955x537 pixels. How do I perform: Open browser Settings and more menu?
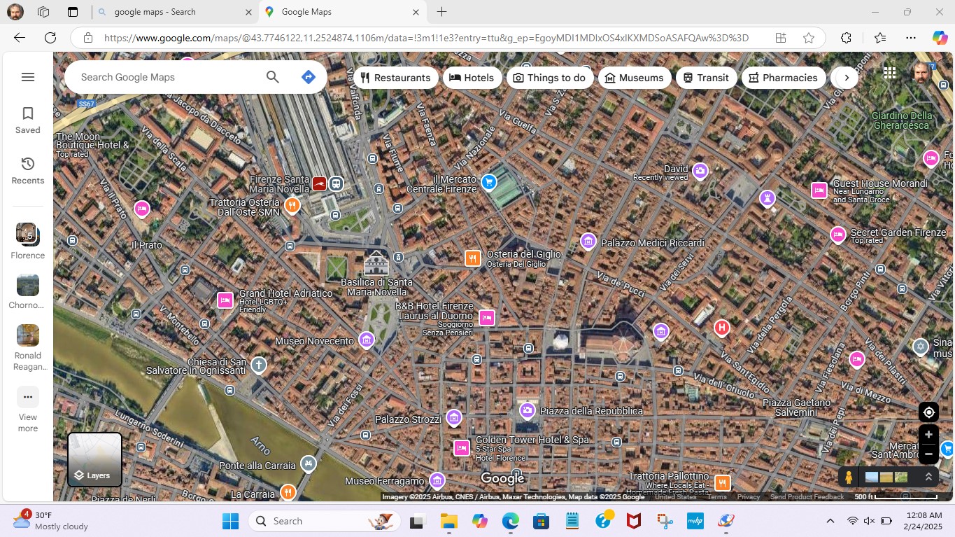(910, 38)
